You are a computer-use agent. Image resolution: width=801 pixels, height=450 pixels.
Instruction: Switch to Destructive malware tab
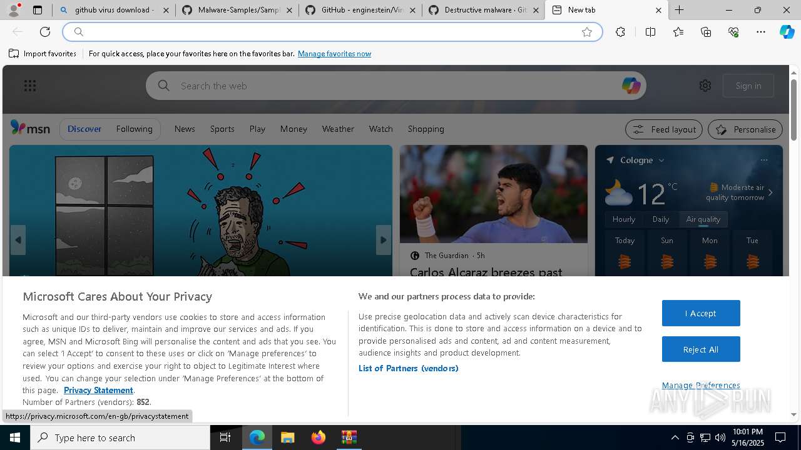pos(485,10)
